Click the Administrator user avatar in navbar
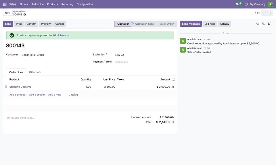Screen dimensions: 276x165 point(270,4)
